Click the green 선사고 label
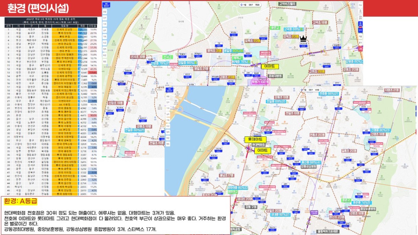Screen dimensions: 418x235 pos(167,57)
